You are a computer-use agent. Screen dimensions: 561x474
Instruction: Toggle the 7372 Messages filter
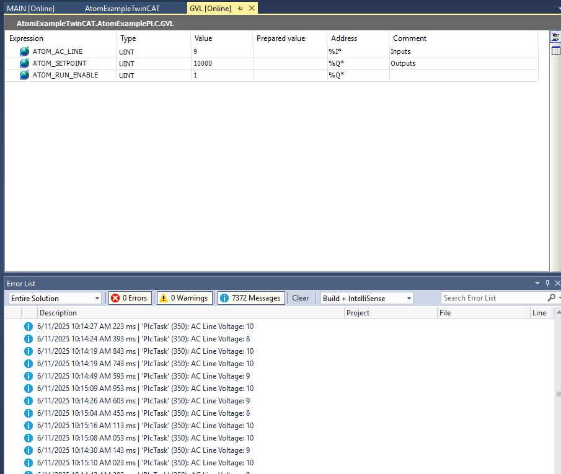(x=251, y=298)
